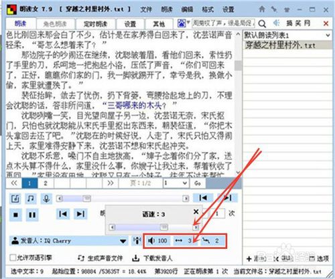Open the 朗读 menu in the title bar
335x279 pixels.
tap(167, 9)
